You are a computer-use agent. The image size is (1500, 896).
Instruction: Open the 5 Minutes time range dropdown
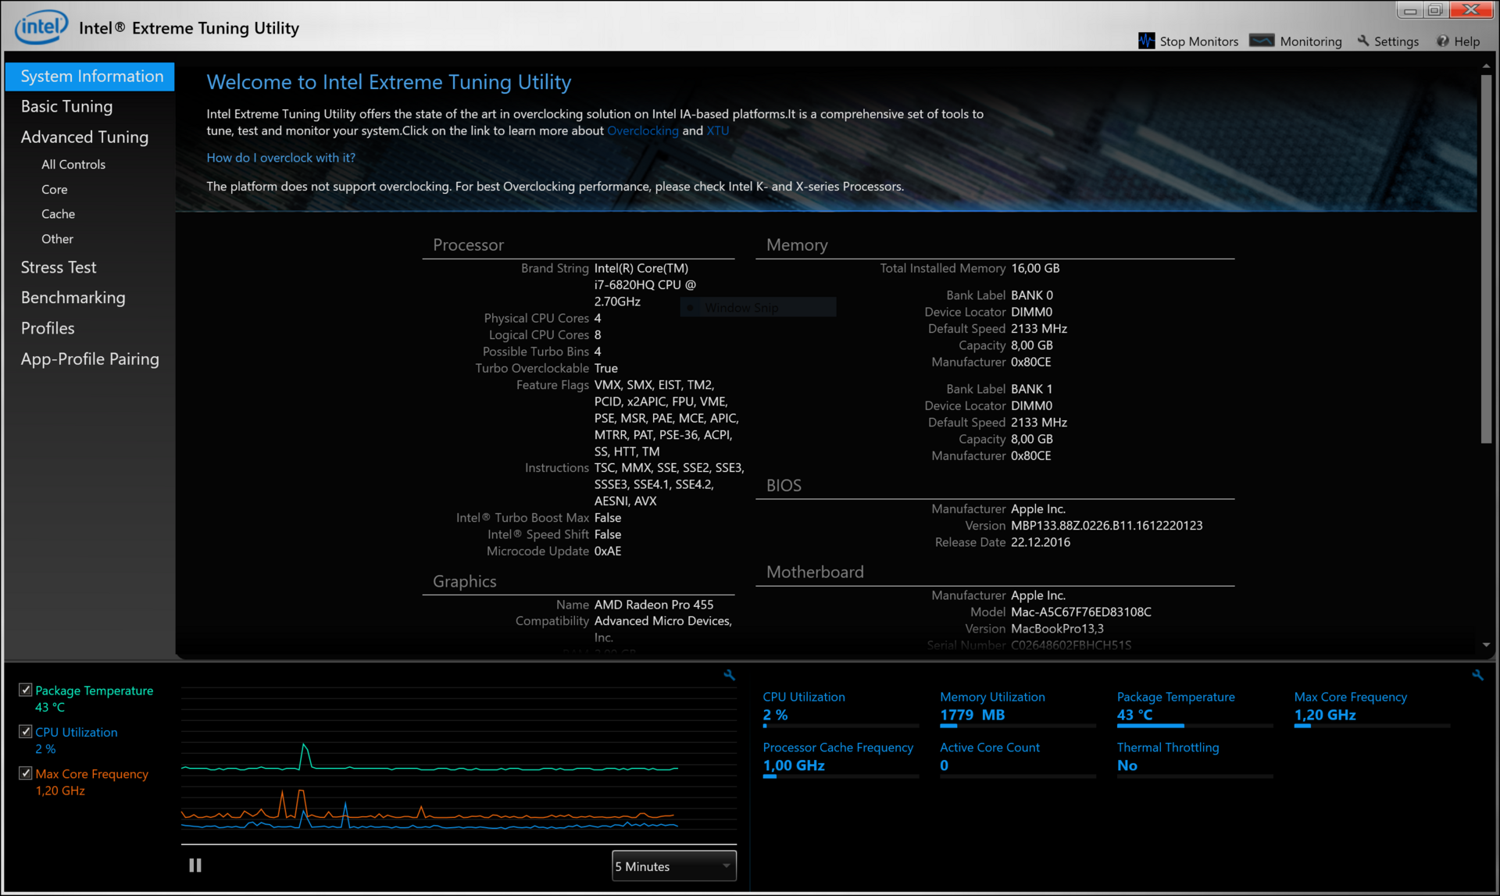click(673, 866)
